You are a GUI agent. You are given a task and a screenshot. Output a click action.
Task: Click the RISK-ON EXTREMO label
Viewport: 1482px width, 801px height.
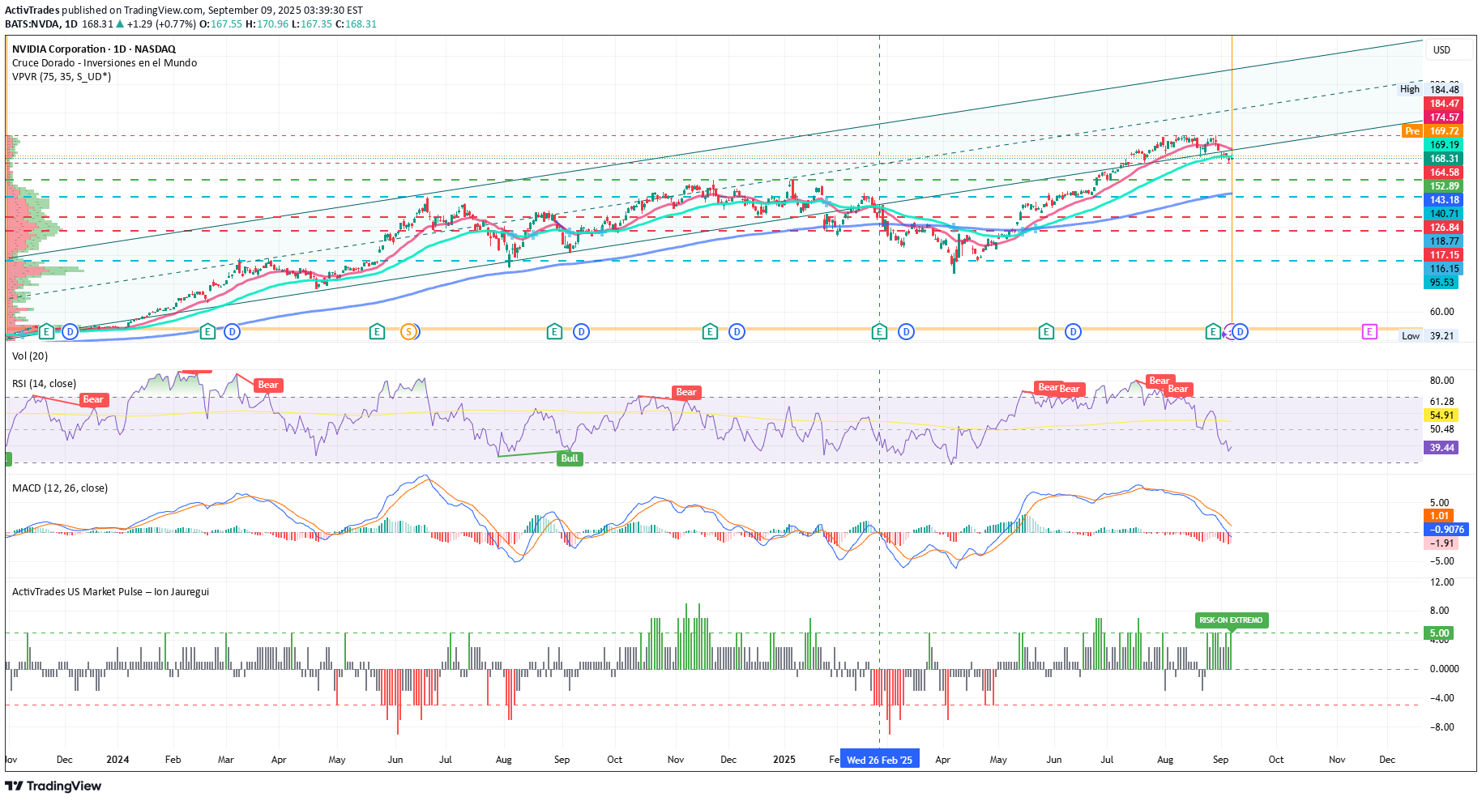pyautogui.click(x=1231, y=620)
